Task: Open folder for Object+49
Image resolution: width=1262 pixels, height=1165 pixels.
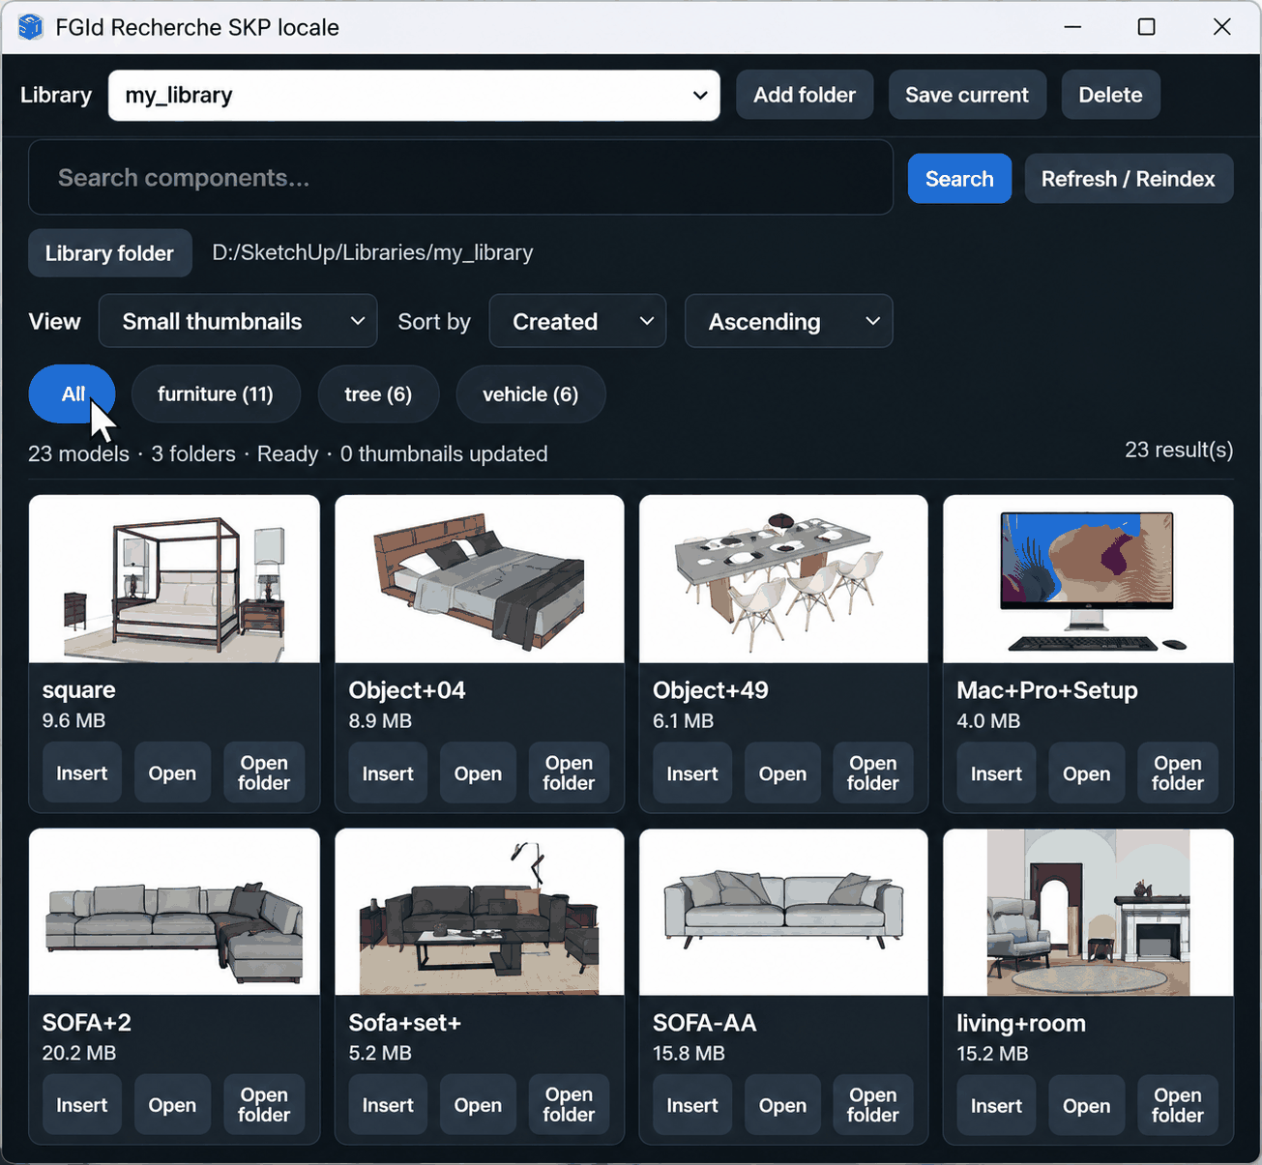Action: (x=873, y=773)
